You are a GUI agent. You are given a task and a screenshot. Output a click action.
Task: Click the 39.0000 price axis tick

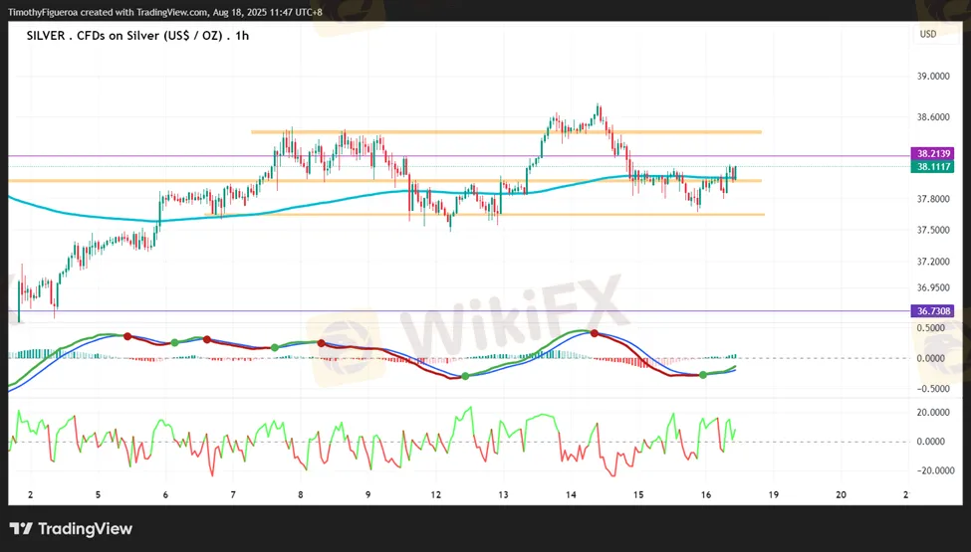pyautogui.click(x=933, y=76)
